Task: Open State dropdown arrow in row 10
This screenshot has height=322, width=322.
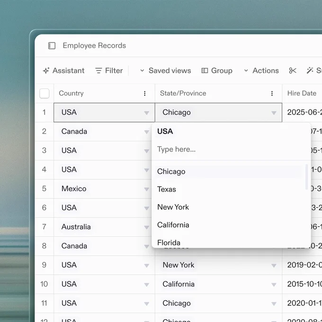Action: [274, 285]
